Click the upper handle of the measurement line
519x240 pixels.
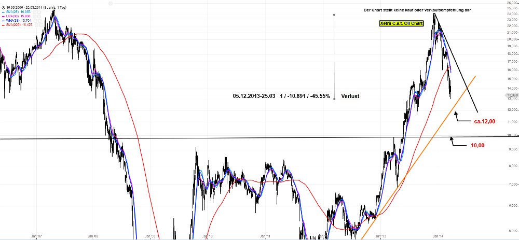click(334, 15)
